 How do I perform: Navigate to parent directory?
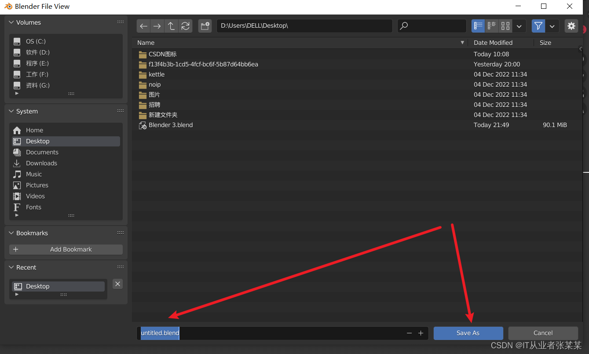click(171, 26)
